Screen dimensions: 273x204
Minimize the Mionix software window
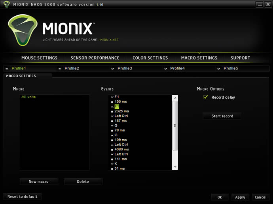(260, 4)
